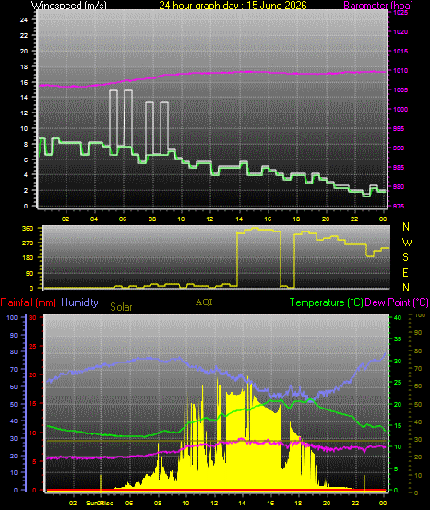This screenshot has width=430, height=510.
Task: Click the '985' barometer scale value
Action: click(x=399, y=167)
